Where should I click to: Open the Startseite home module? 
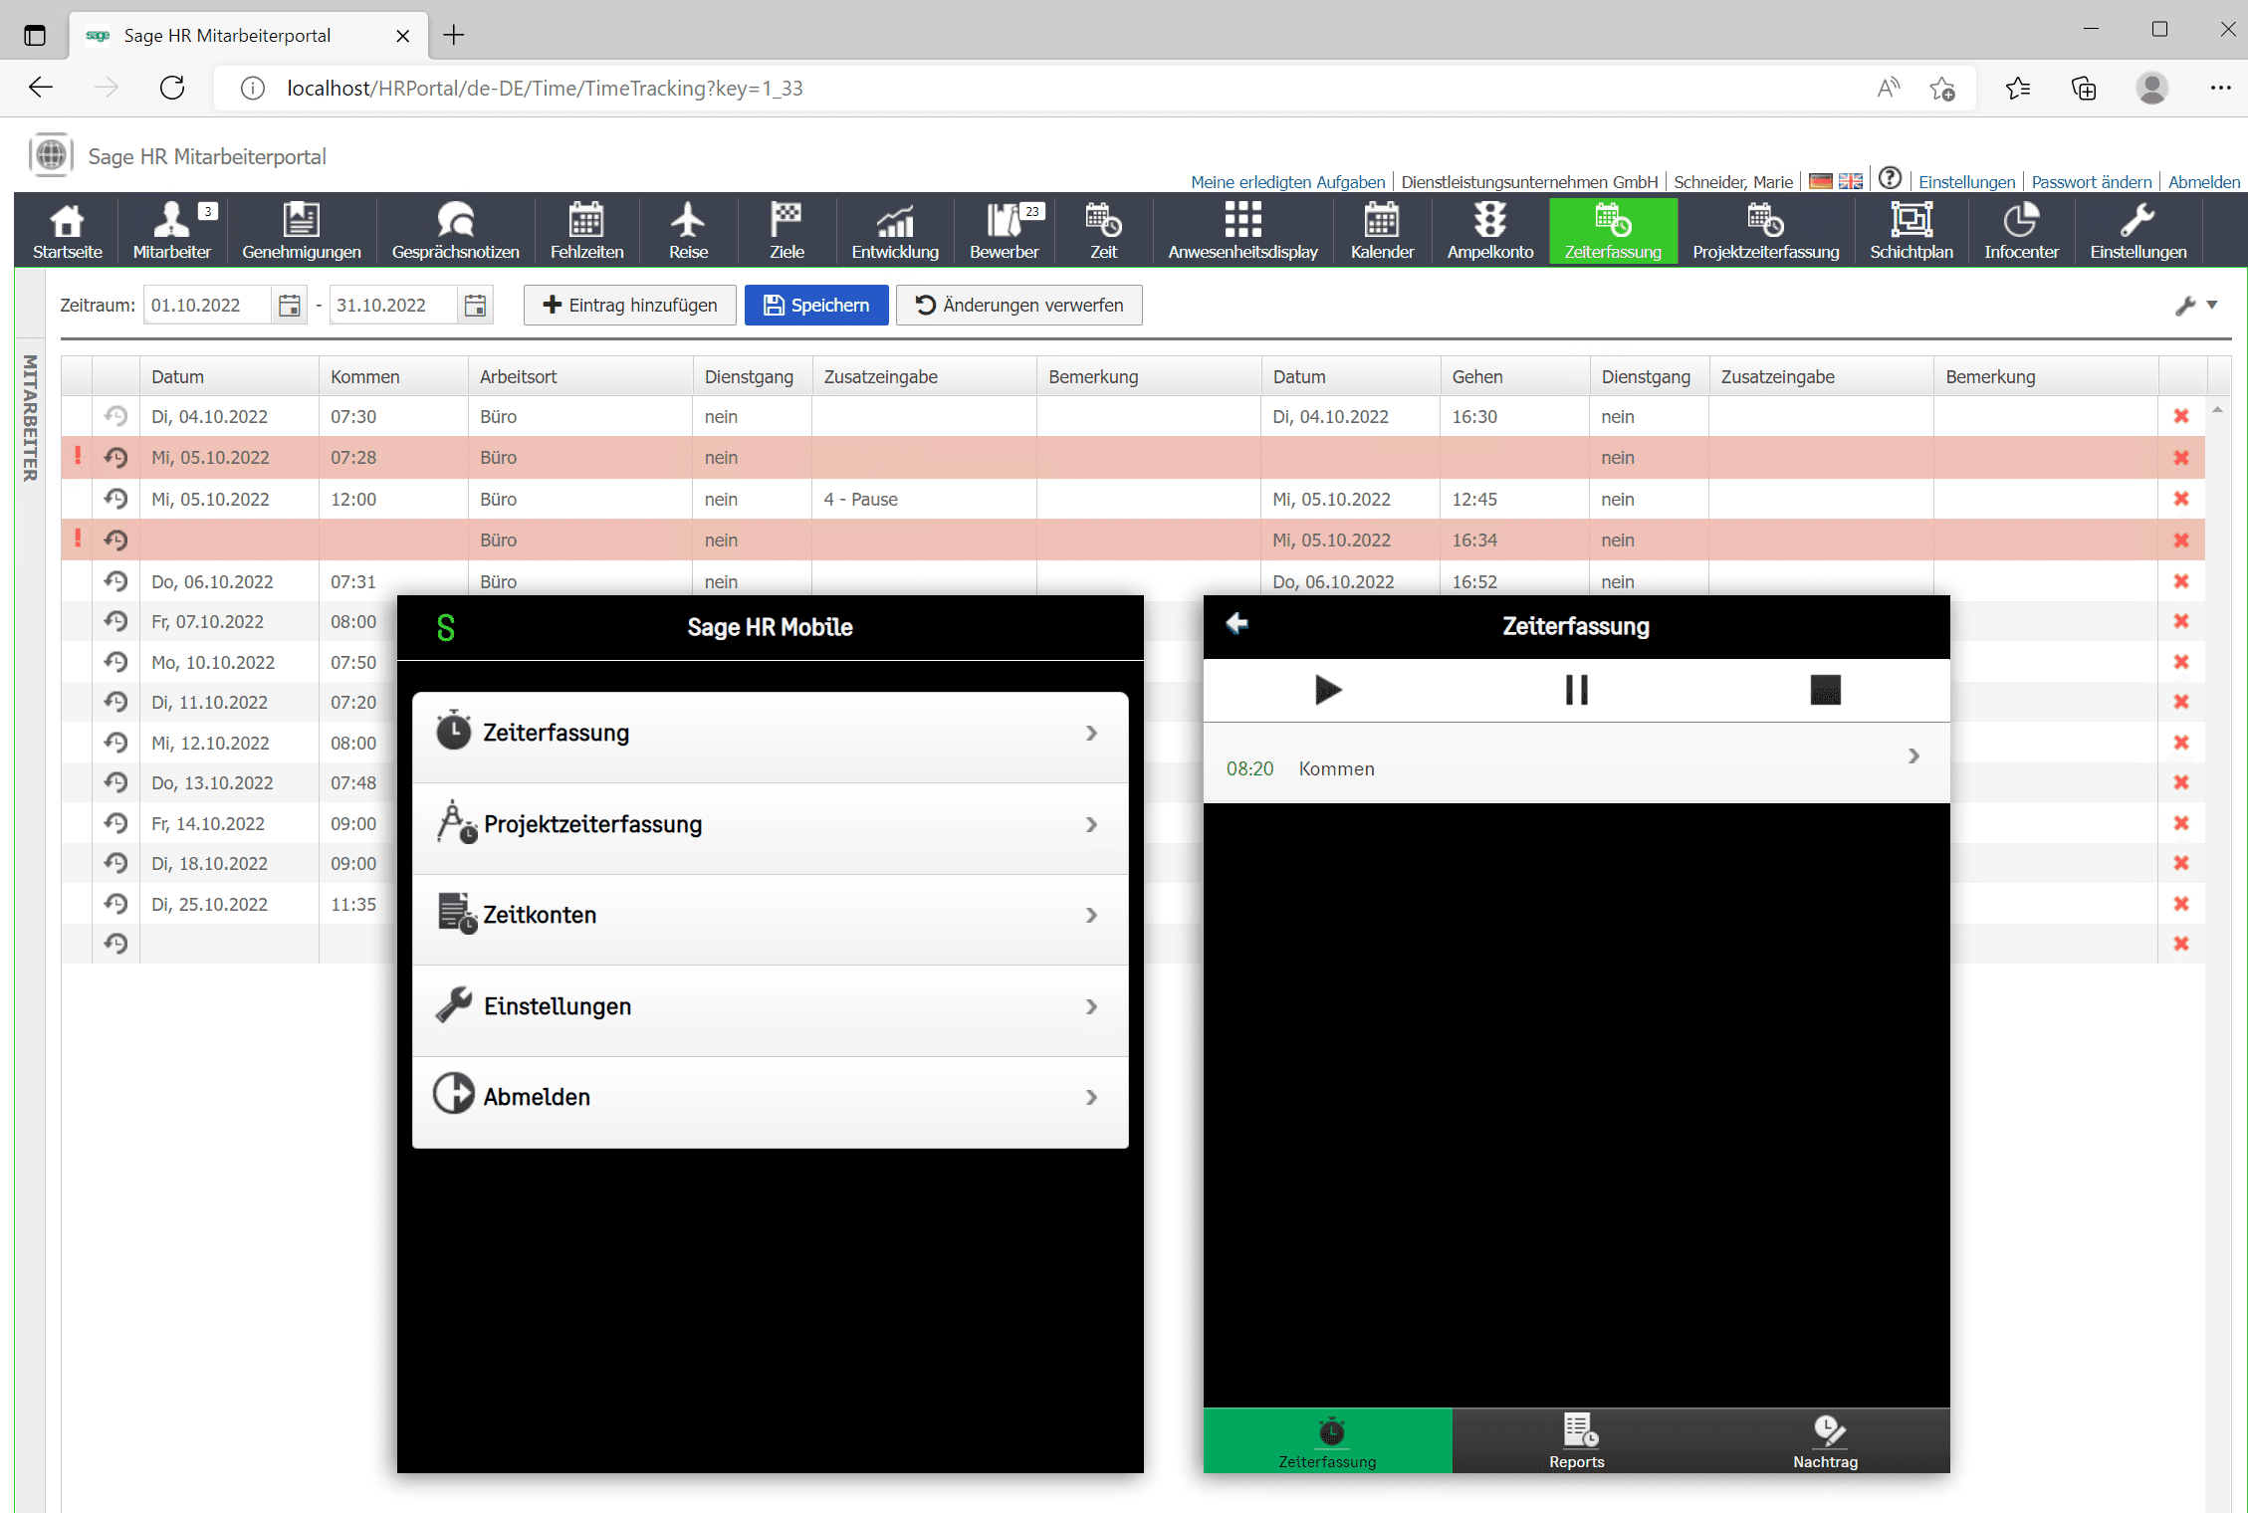(x=67, y=231)
